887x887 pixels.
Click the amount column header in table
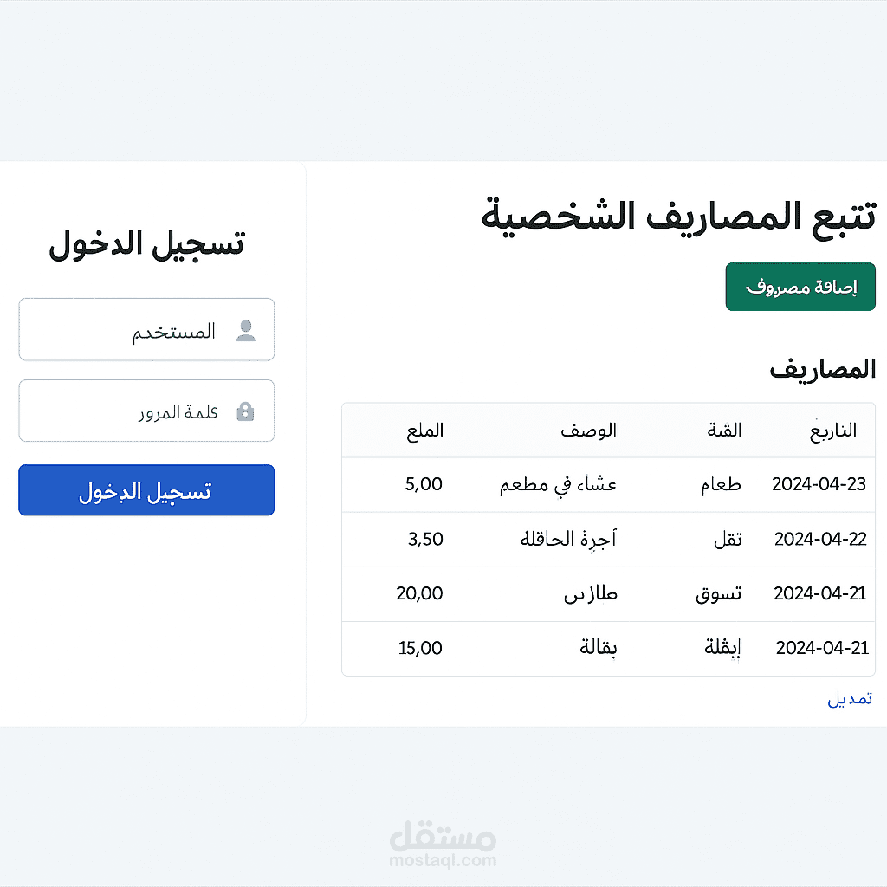tap(424, 431)
